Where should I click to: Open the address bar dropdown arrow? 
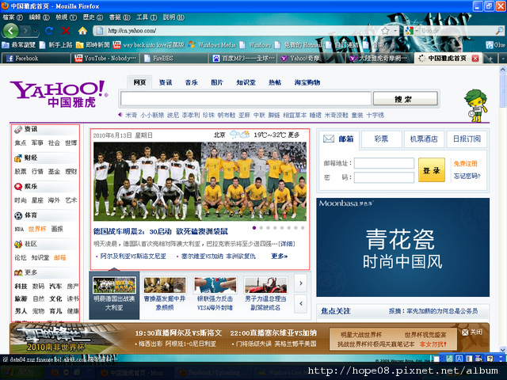point(395,31)
